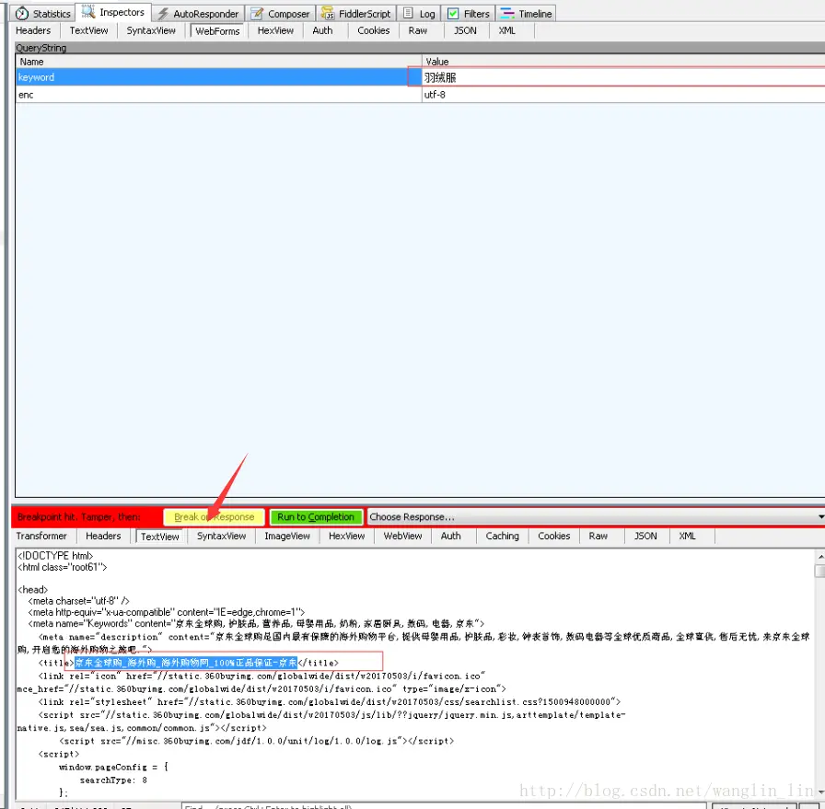Image resolution: width=825 pixels, height=809 pixels.
Task: Click the FiddlerScript JS icon
Action: pos(328,14)
